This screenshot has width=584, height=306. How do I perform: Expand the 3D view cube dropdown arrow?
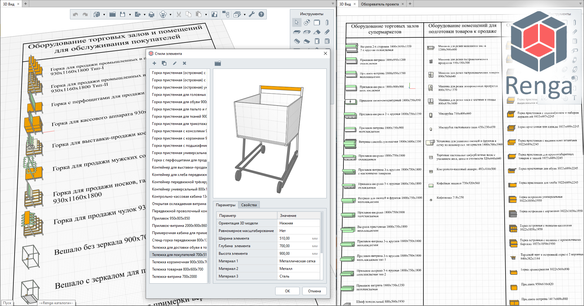point(104,15)
